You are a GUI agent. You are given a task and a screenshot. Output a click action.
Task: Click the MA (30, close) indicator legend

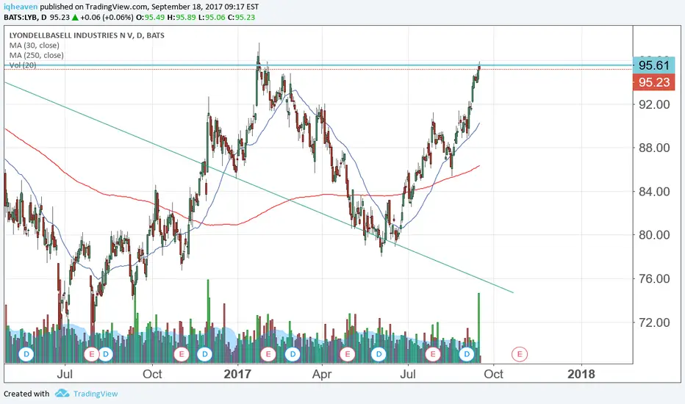pyautogui.click(x=34, y=46)
